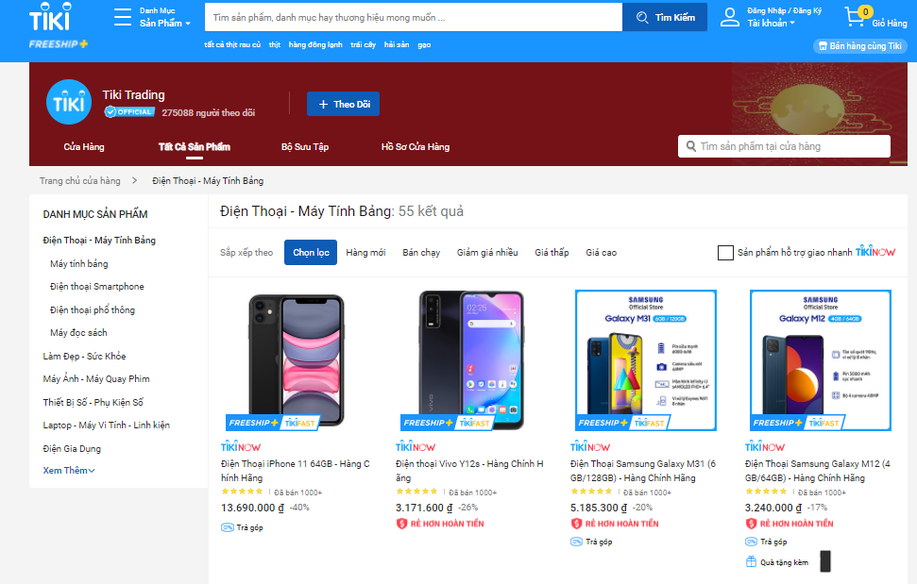Screen dimensions: 917x584
Task: Click the hamburger category menu icon
Action: [x=123, y=17]
